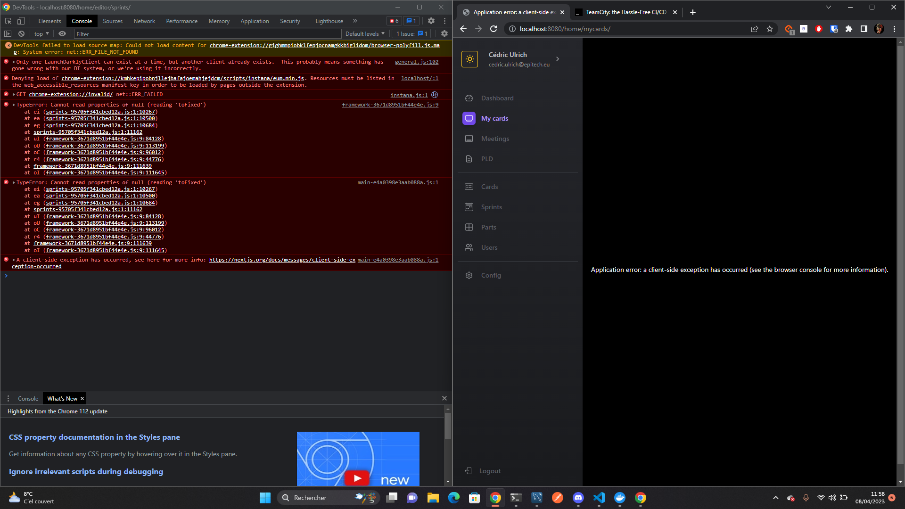905x509 pixels.
Task: Click the inspect element picker icon
Action: (x=8, y=21)
